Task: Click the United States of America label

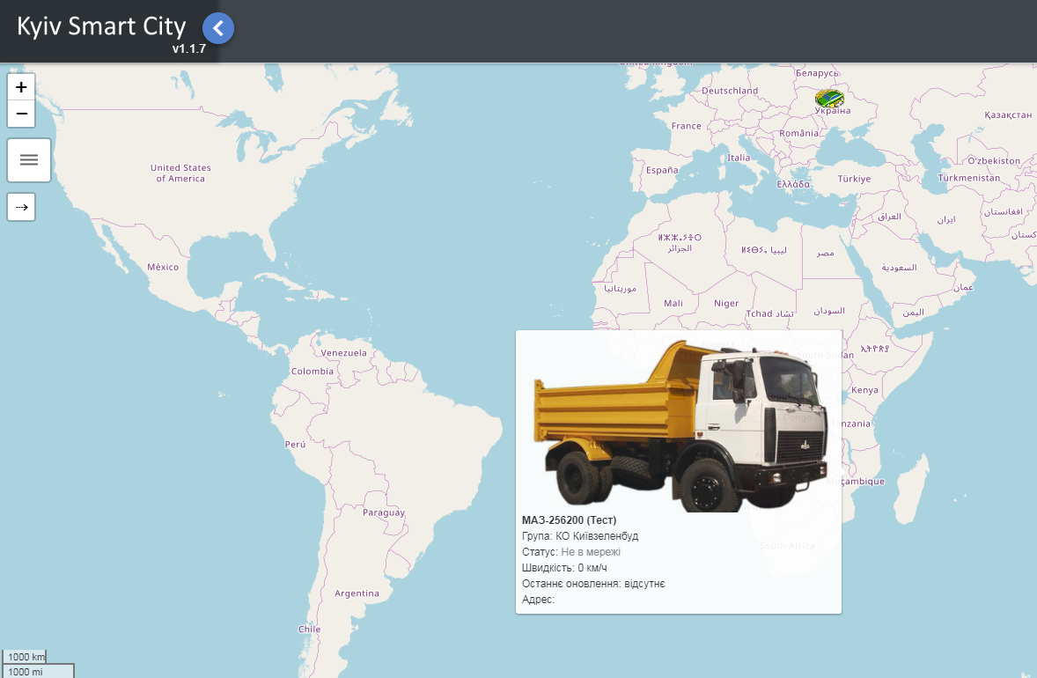Action: (180, 173)
